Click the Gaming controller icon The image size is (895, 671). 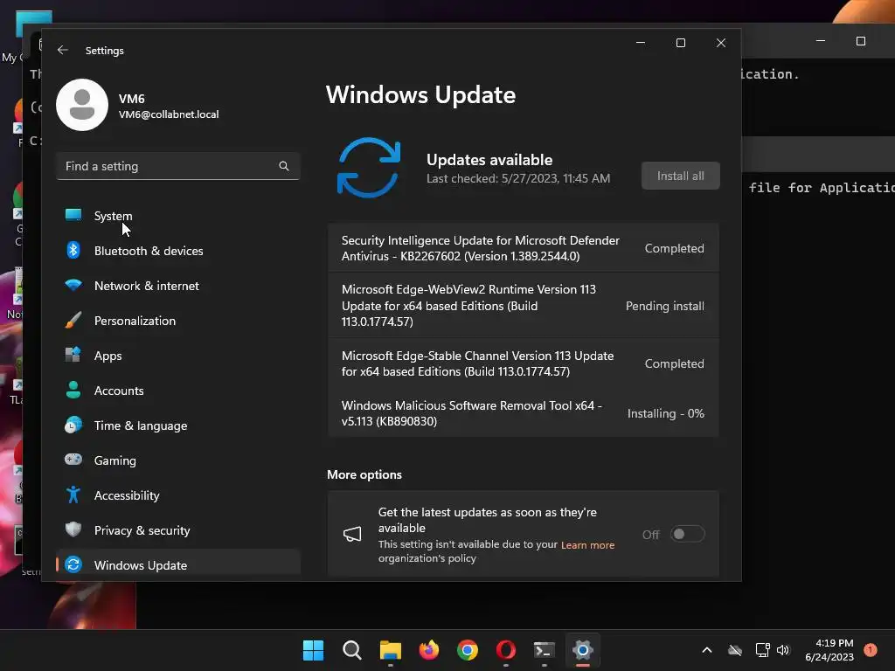(73, 460)
